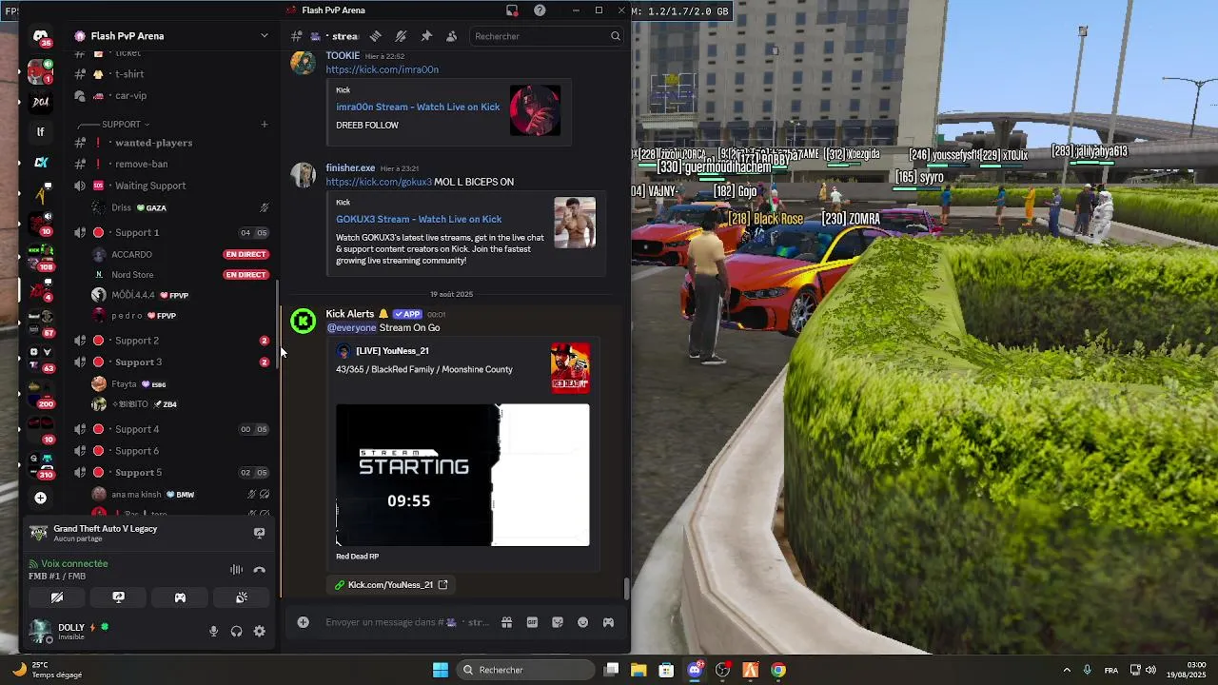Click ACCARDO's EN DIRECT badge

pyautogui.click(x=246, y=255)
